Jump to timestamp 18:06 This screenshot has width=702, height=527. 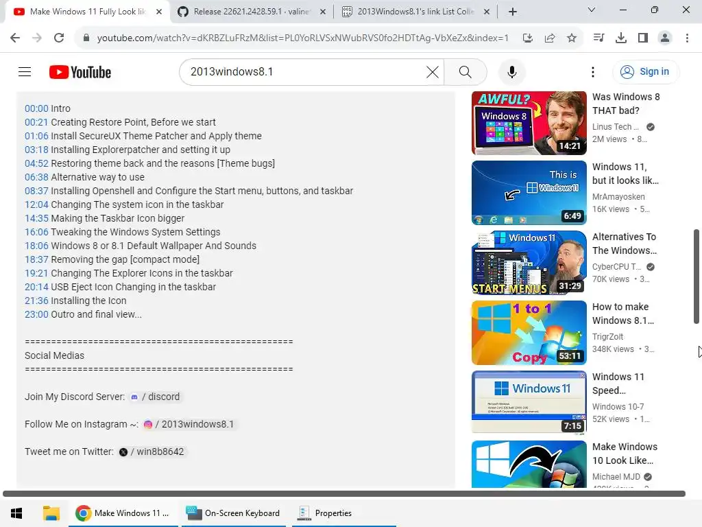[36, 246]
